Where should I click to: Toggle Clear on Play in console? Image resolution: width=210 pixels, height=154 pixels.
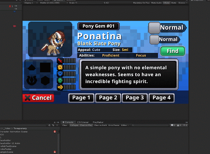pyautogui.click(x=86, y=125)
